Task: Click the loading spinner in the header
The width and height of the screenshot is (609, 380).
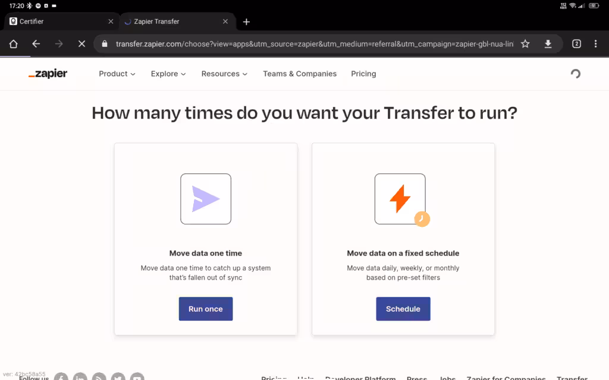Action: 576,74
